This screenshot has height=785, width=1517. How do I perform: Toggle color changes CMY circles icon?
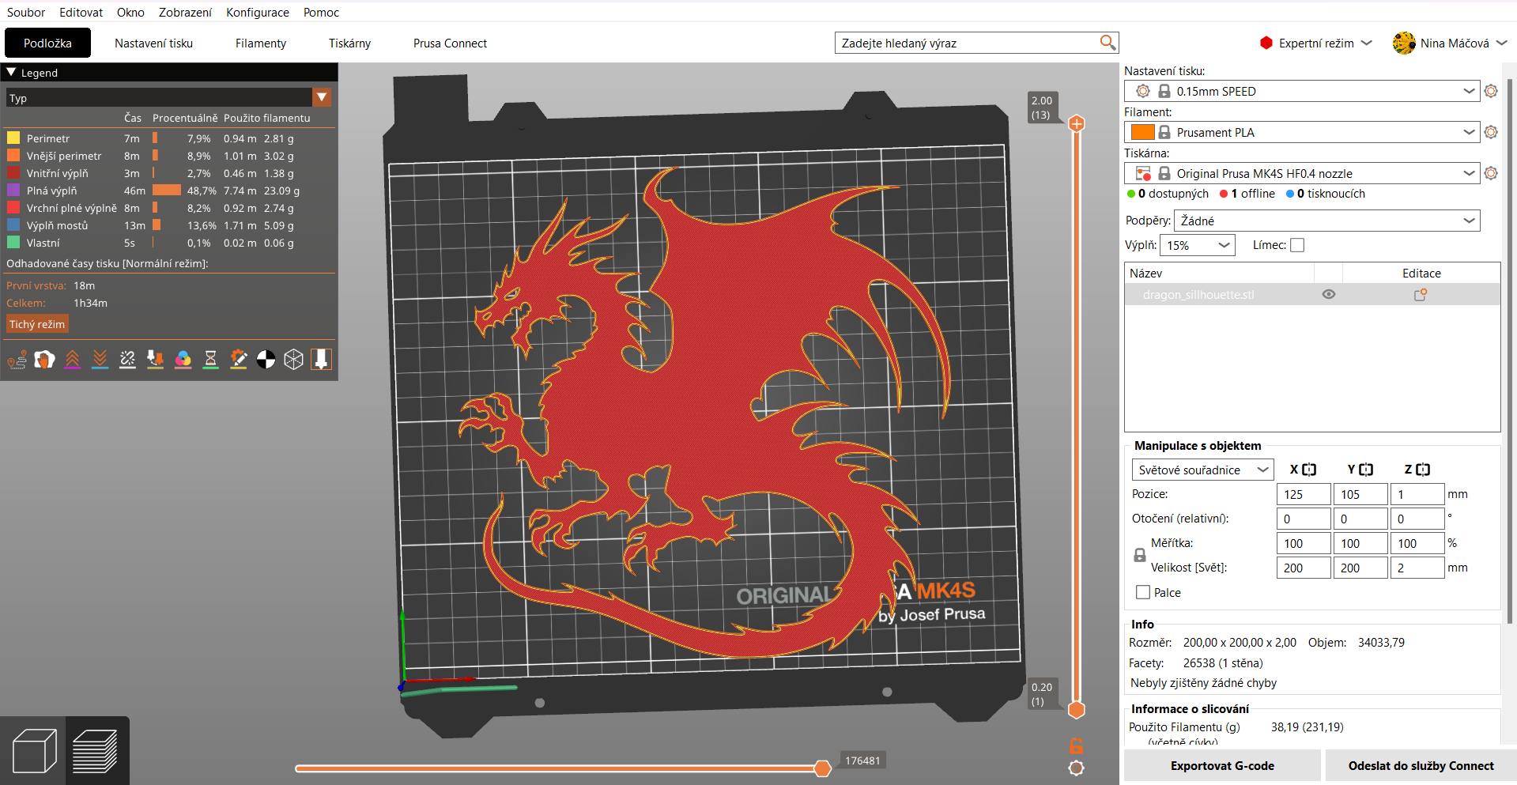pos(183,360)
